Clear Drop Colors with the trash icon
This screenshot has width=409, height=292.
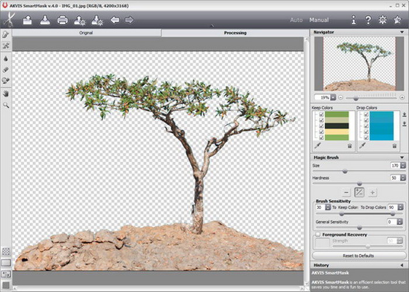[394, 146]
